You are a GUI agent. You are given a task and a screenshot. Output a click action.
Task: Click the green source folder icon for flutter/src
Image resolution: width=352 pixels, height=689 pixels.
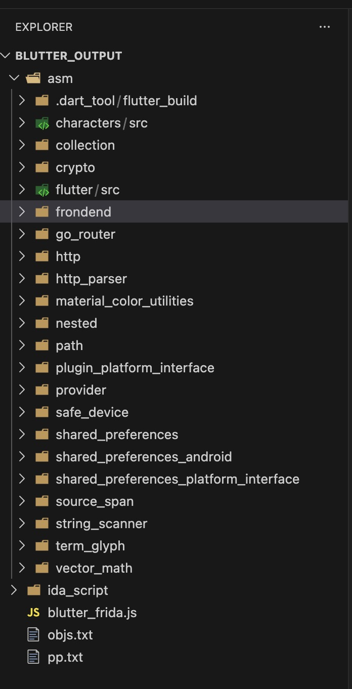pyautogui.click(x=42, y=190)
